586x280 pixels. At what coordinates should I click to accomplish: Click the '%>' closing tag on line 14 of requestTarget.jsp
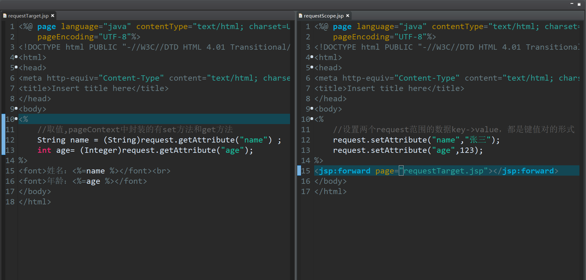(x=23, y=160)
